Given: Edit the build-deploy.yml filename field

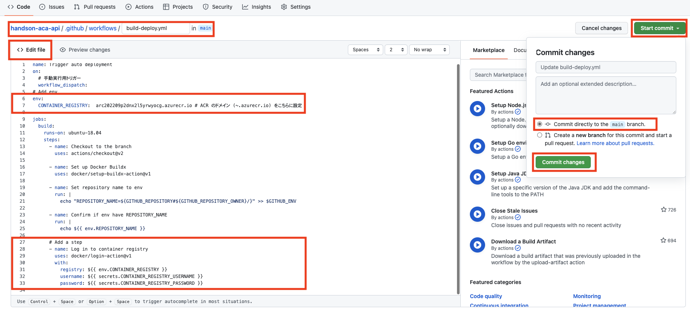Looking at the screenshot, I should [x=156, y=28].
